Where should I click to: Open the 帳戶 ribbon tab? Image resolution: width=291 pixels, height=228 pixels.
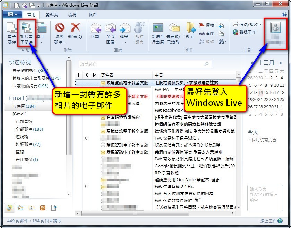pyautogui.click(x=92, y=15)
